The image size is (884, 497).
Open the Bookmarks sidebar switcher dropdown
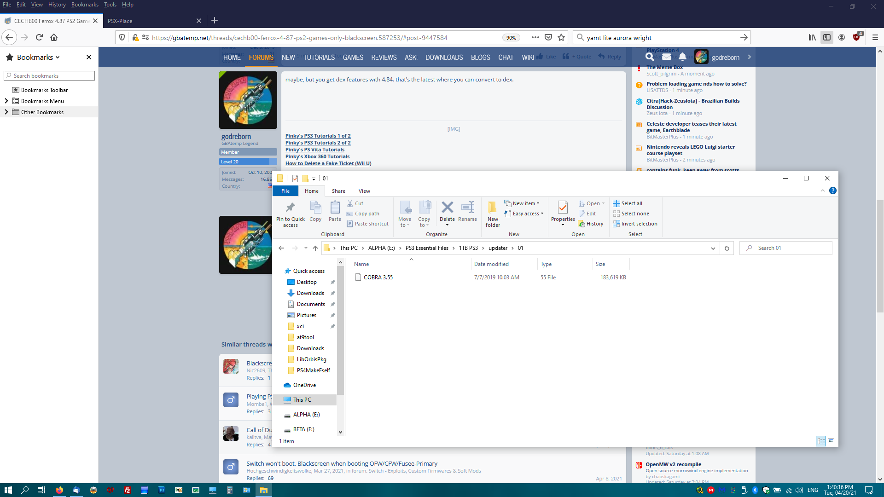click(x=39, y=57)
